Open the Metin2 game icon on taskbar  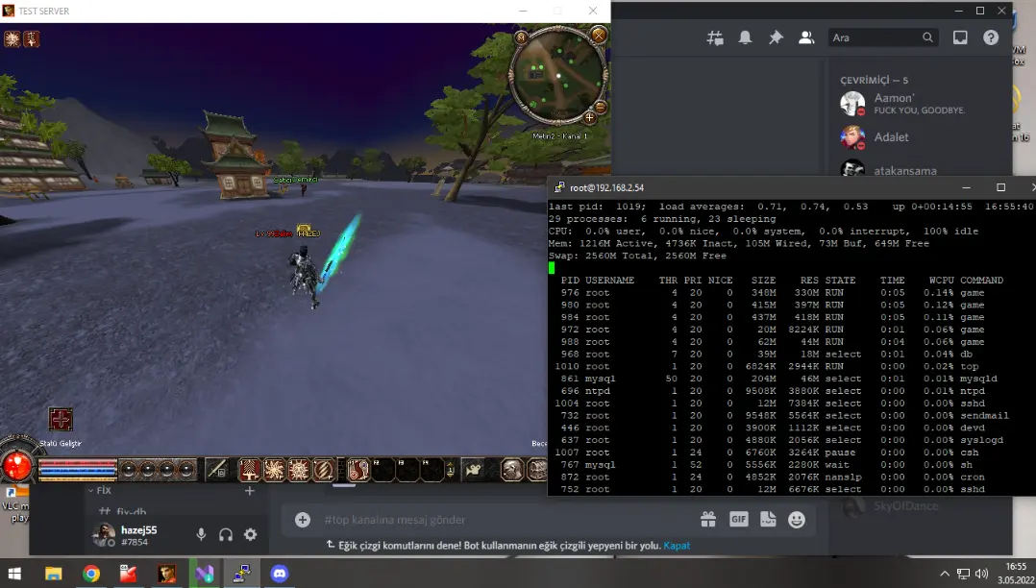tap(166, 574)
